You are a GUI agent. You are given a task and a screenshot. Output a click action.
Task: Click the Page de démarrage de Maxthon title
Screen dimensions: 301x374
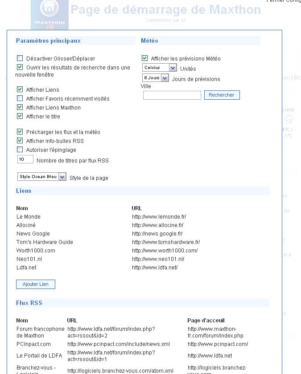166,10
